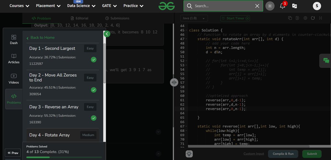Image resolution: width=331 pixels, height=160 pixels.
Task: Collapse the sidebar with green arrow
Action: (107, 34)
